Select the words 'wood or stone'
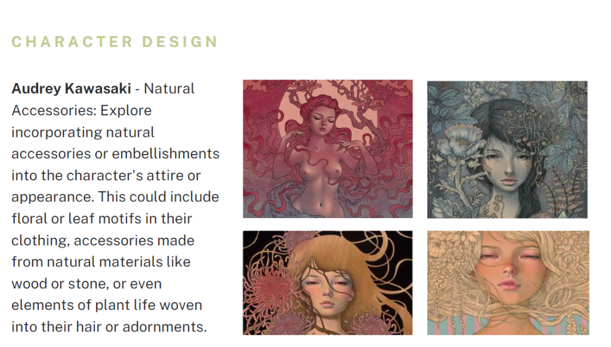This screenshot has height=347, width=611. point(60,284)
